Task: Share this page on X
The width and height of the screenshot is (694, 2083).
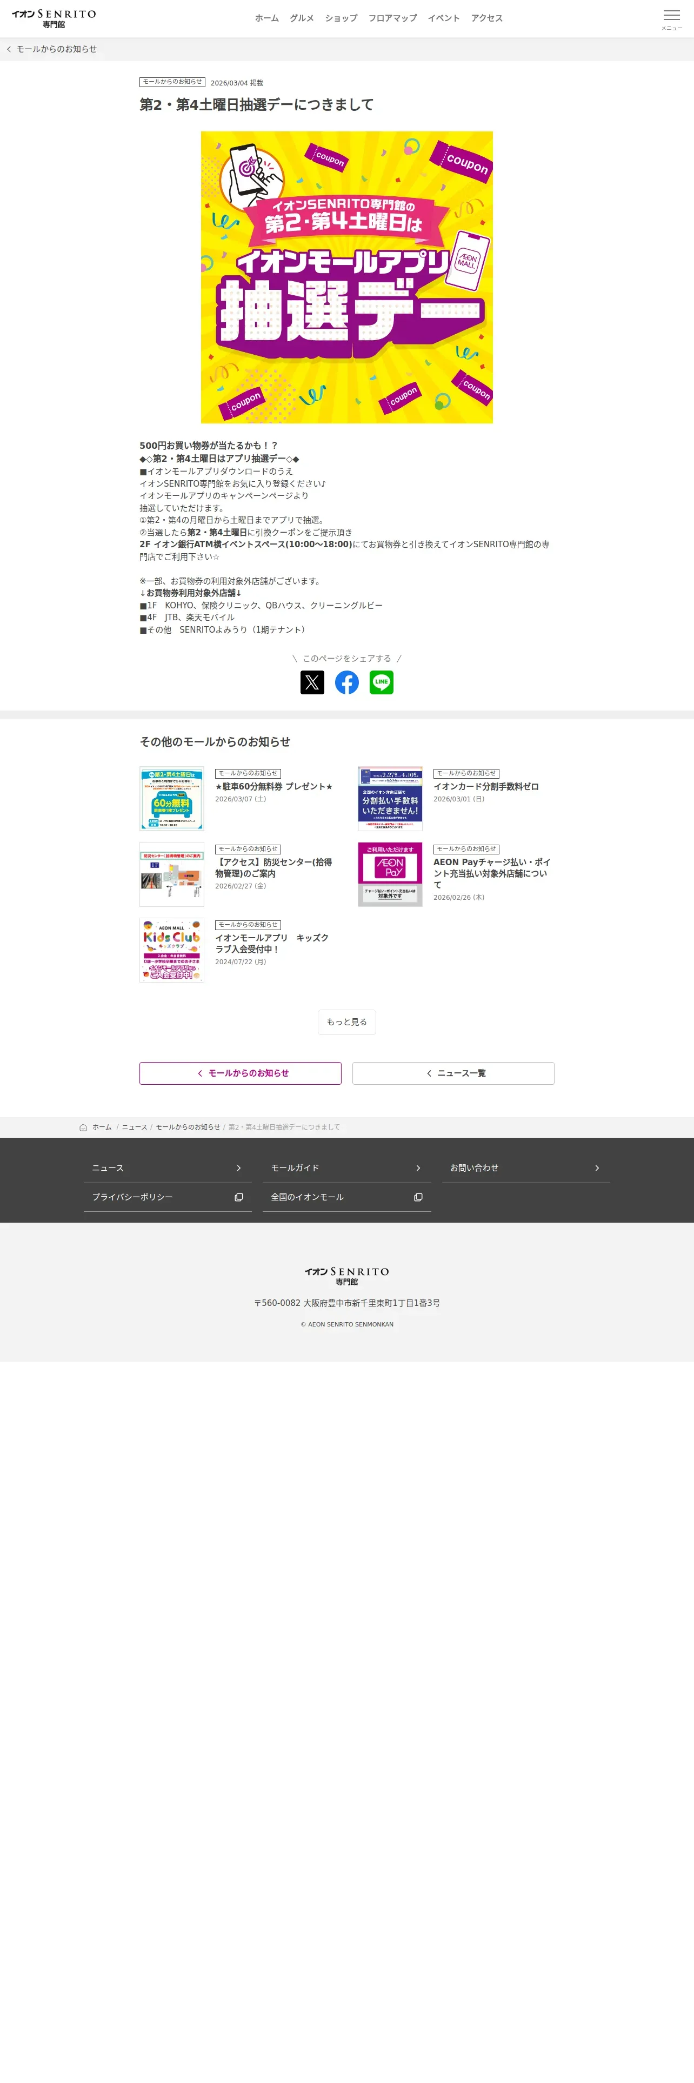Action: [312, 682]
